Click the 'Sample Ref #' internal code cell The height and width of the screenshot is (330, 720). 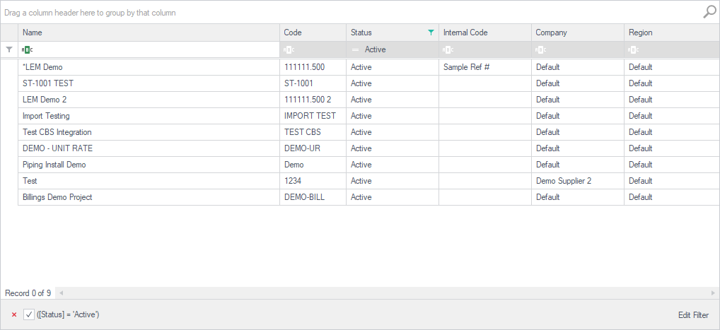pyautogui.click(x=485, y=67)
